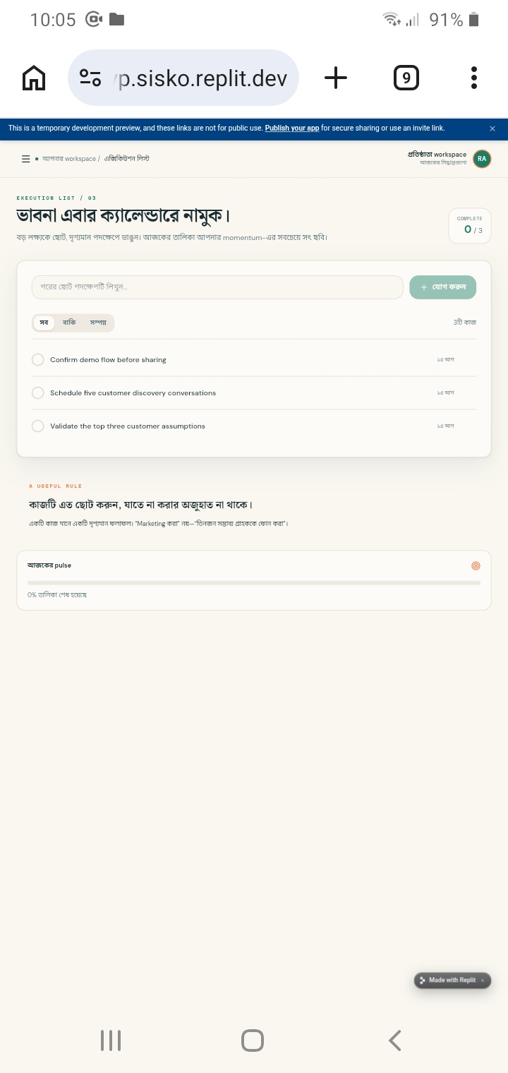Close the Made with Replit badge
Screen dimensions: 508x1073
[x=483, y=981]
